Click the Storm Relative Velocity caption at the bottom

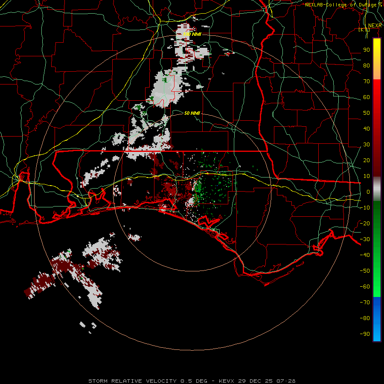(192, 381)
